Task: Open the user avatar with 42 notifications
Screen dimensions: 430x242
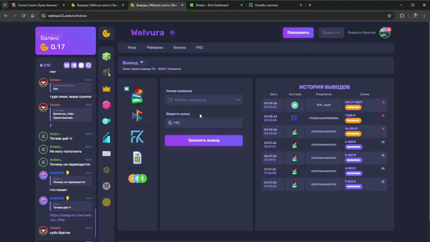Action: pyautogui.click(x=385, y=33)
